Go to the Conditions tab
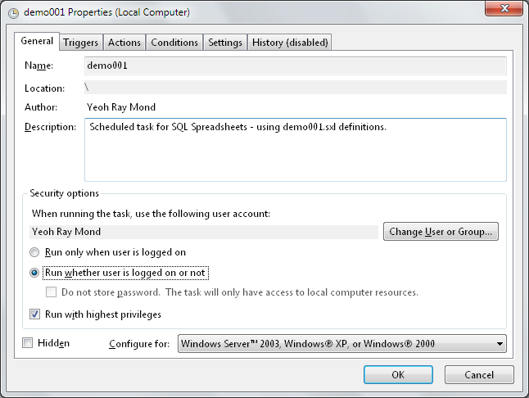529x398 pixels. point(174,43)
